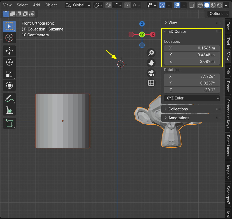Toggle proportional editing
232x219 pixels.
pyautogui.click(x=127, y=5)
